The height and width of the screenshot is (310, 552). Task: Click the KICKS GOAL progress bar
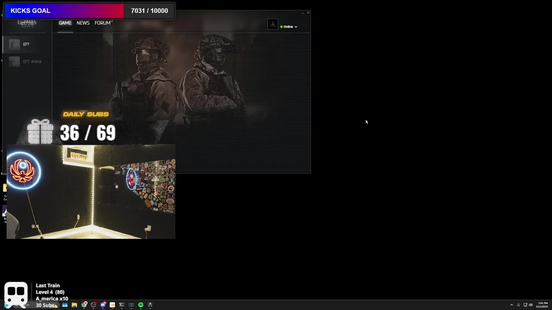(x=64, y=11)
